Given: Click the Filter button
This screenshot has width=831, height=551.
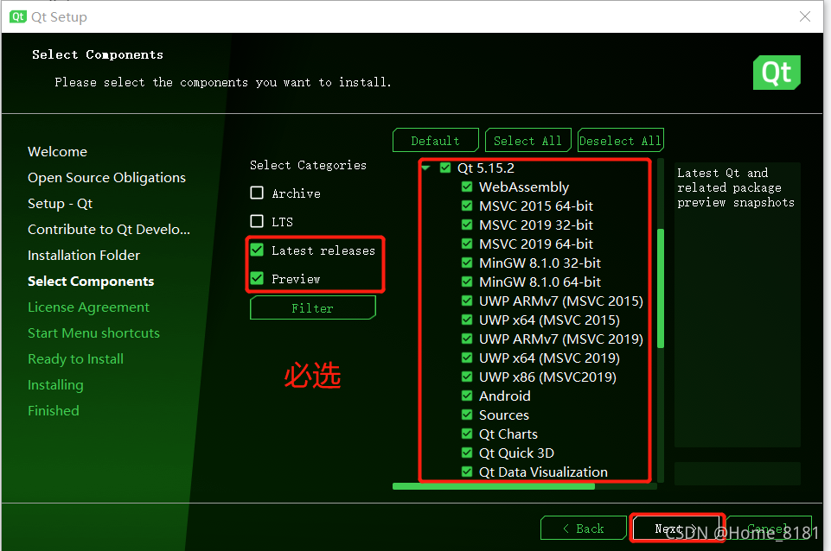Looking at the screenshot, I should tap(313, 308).
